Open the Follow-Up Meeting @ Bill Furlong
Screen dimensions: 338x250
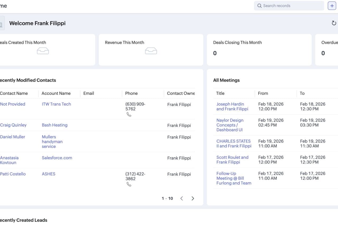pyautogui.click(x=233, y=178)
